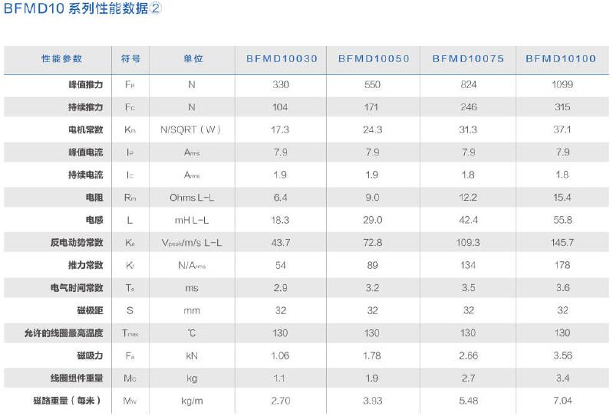The height and width of the screenshot is (416, 613).
Task: Click the 持续推力 row label
Action: [x=86, y=107]
